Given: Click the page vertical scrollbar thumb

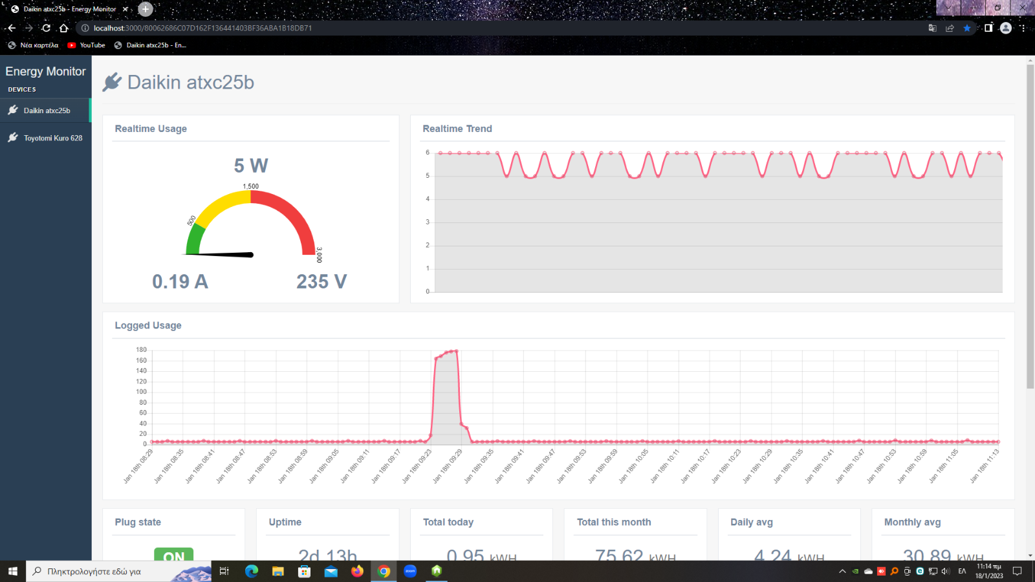Looking at the screenshot, I should tap(1030, 226).
